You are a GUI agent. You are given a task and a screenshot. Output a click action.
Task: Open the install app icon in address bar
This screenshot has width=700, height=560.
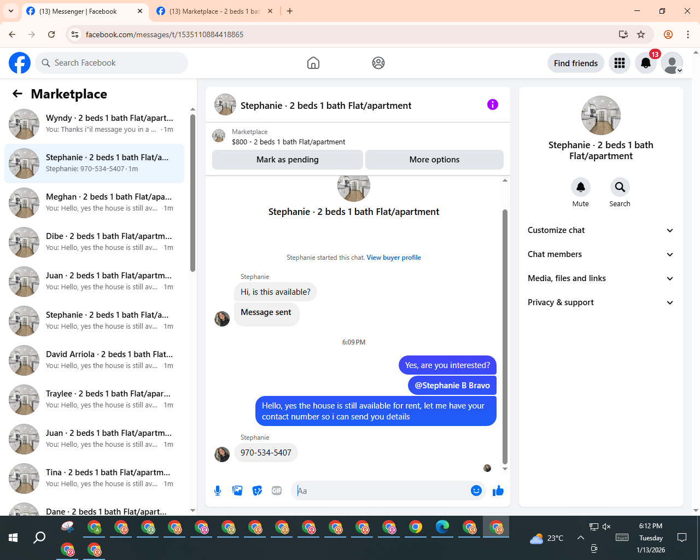[623, 34]
